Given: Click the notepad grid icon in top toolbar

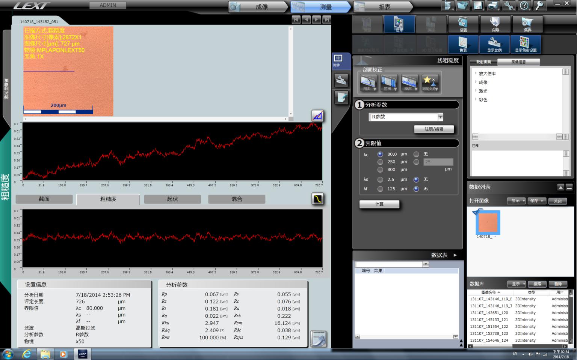Looking at the screenshot, I should pos(447,6).
